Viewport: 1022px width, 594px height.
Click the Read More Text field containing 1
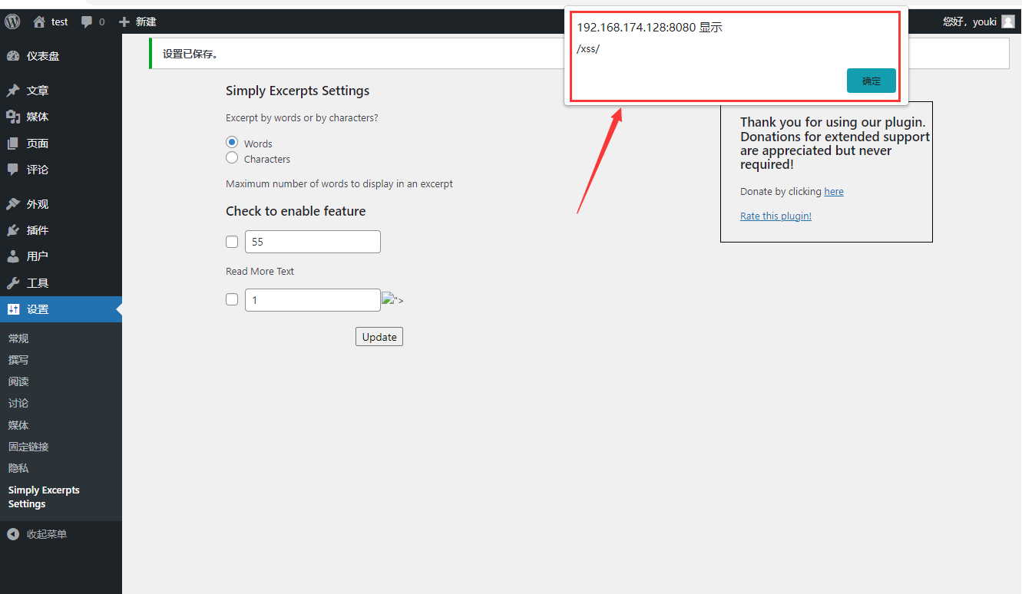tap(313, 300)
